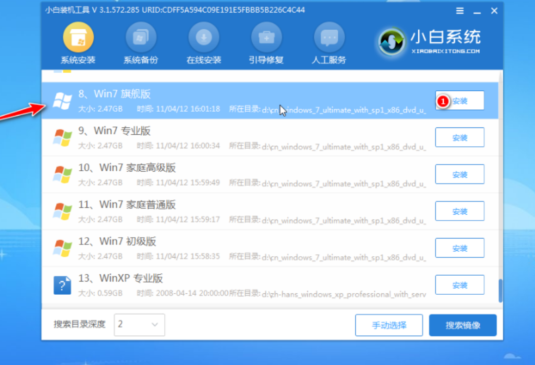Click 手动选择 (Manual Select) button

[389, 325]
